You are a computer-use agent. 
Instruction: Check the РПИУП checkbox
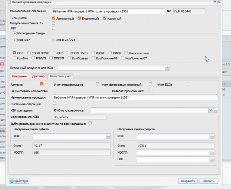pos(33,58)
